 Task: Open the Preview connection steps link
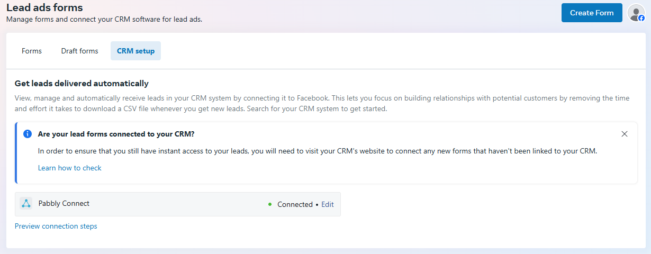pyautogui.click(x=56, y=226)
